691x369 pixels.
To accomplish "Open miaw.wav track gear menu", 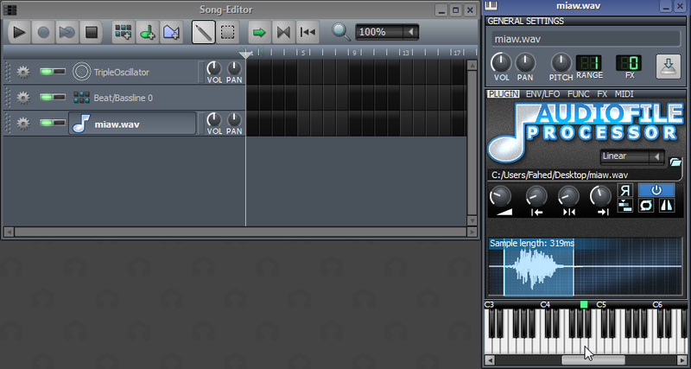I will (x=23, y=124).
